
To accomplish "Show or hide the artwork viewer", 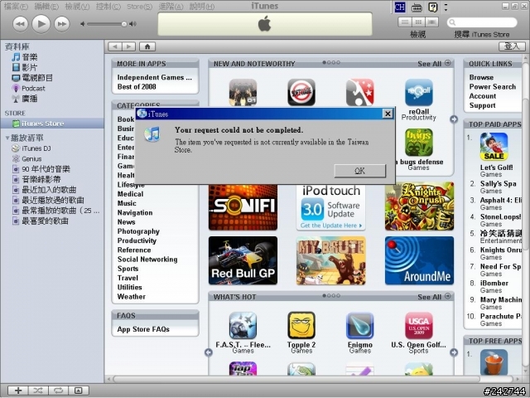I will point(79,391).
